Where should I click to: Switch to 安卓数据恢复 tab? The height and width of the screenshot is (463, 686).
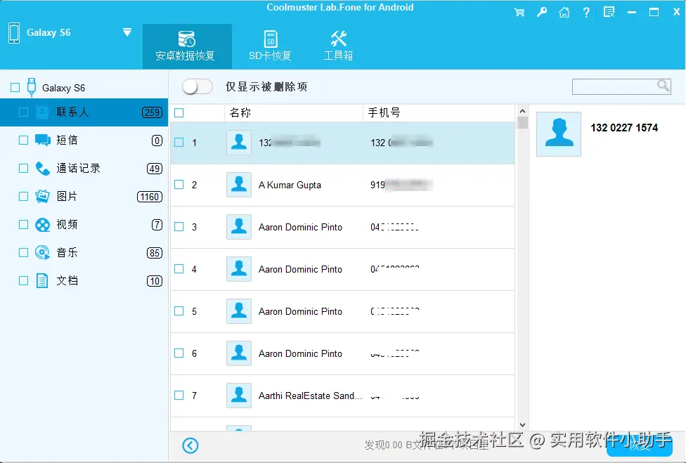click(187, 46)
